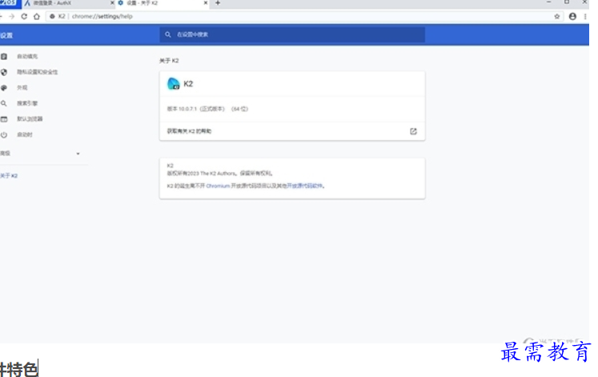Open the user profile icon
598x377 pixels.
(572, 16)
